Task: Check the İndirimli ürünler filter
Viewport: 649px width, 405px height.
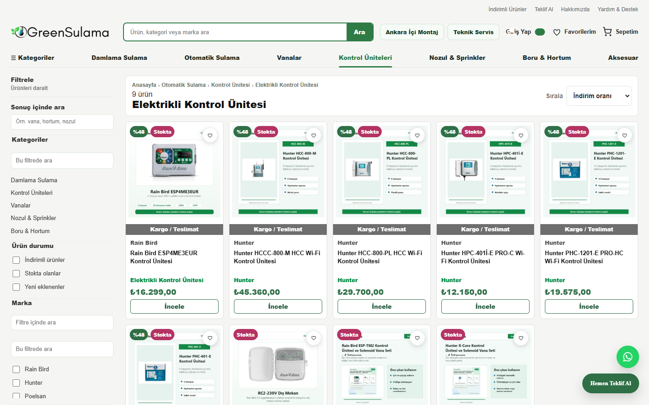Action: [x=16, y=260]
